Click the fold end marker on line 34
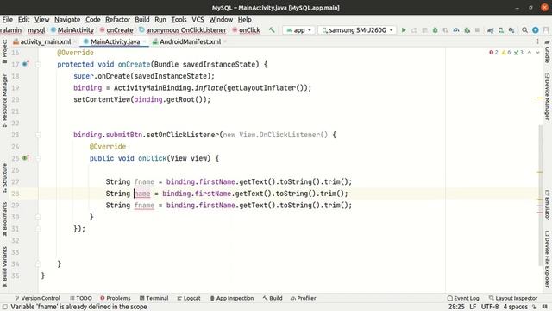Viewport: 552px width, 311px height. tap(38, 263)
